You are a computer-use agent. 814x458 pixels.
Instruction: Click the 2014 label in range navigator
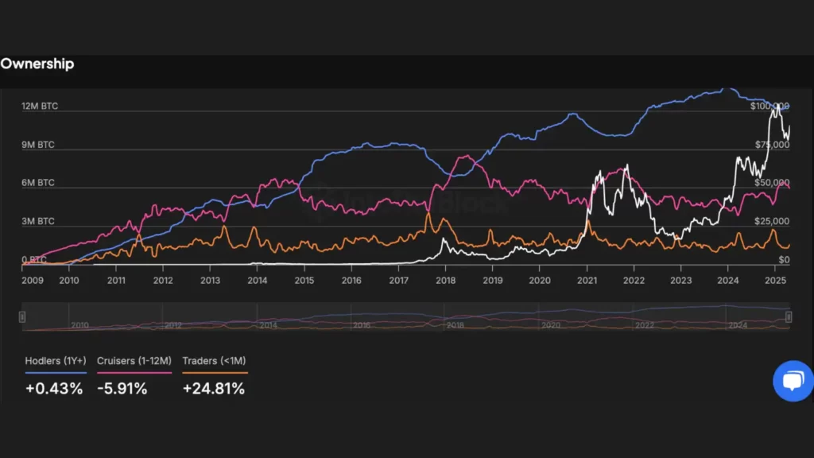(269, 325)
